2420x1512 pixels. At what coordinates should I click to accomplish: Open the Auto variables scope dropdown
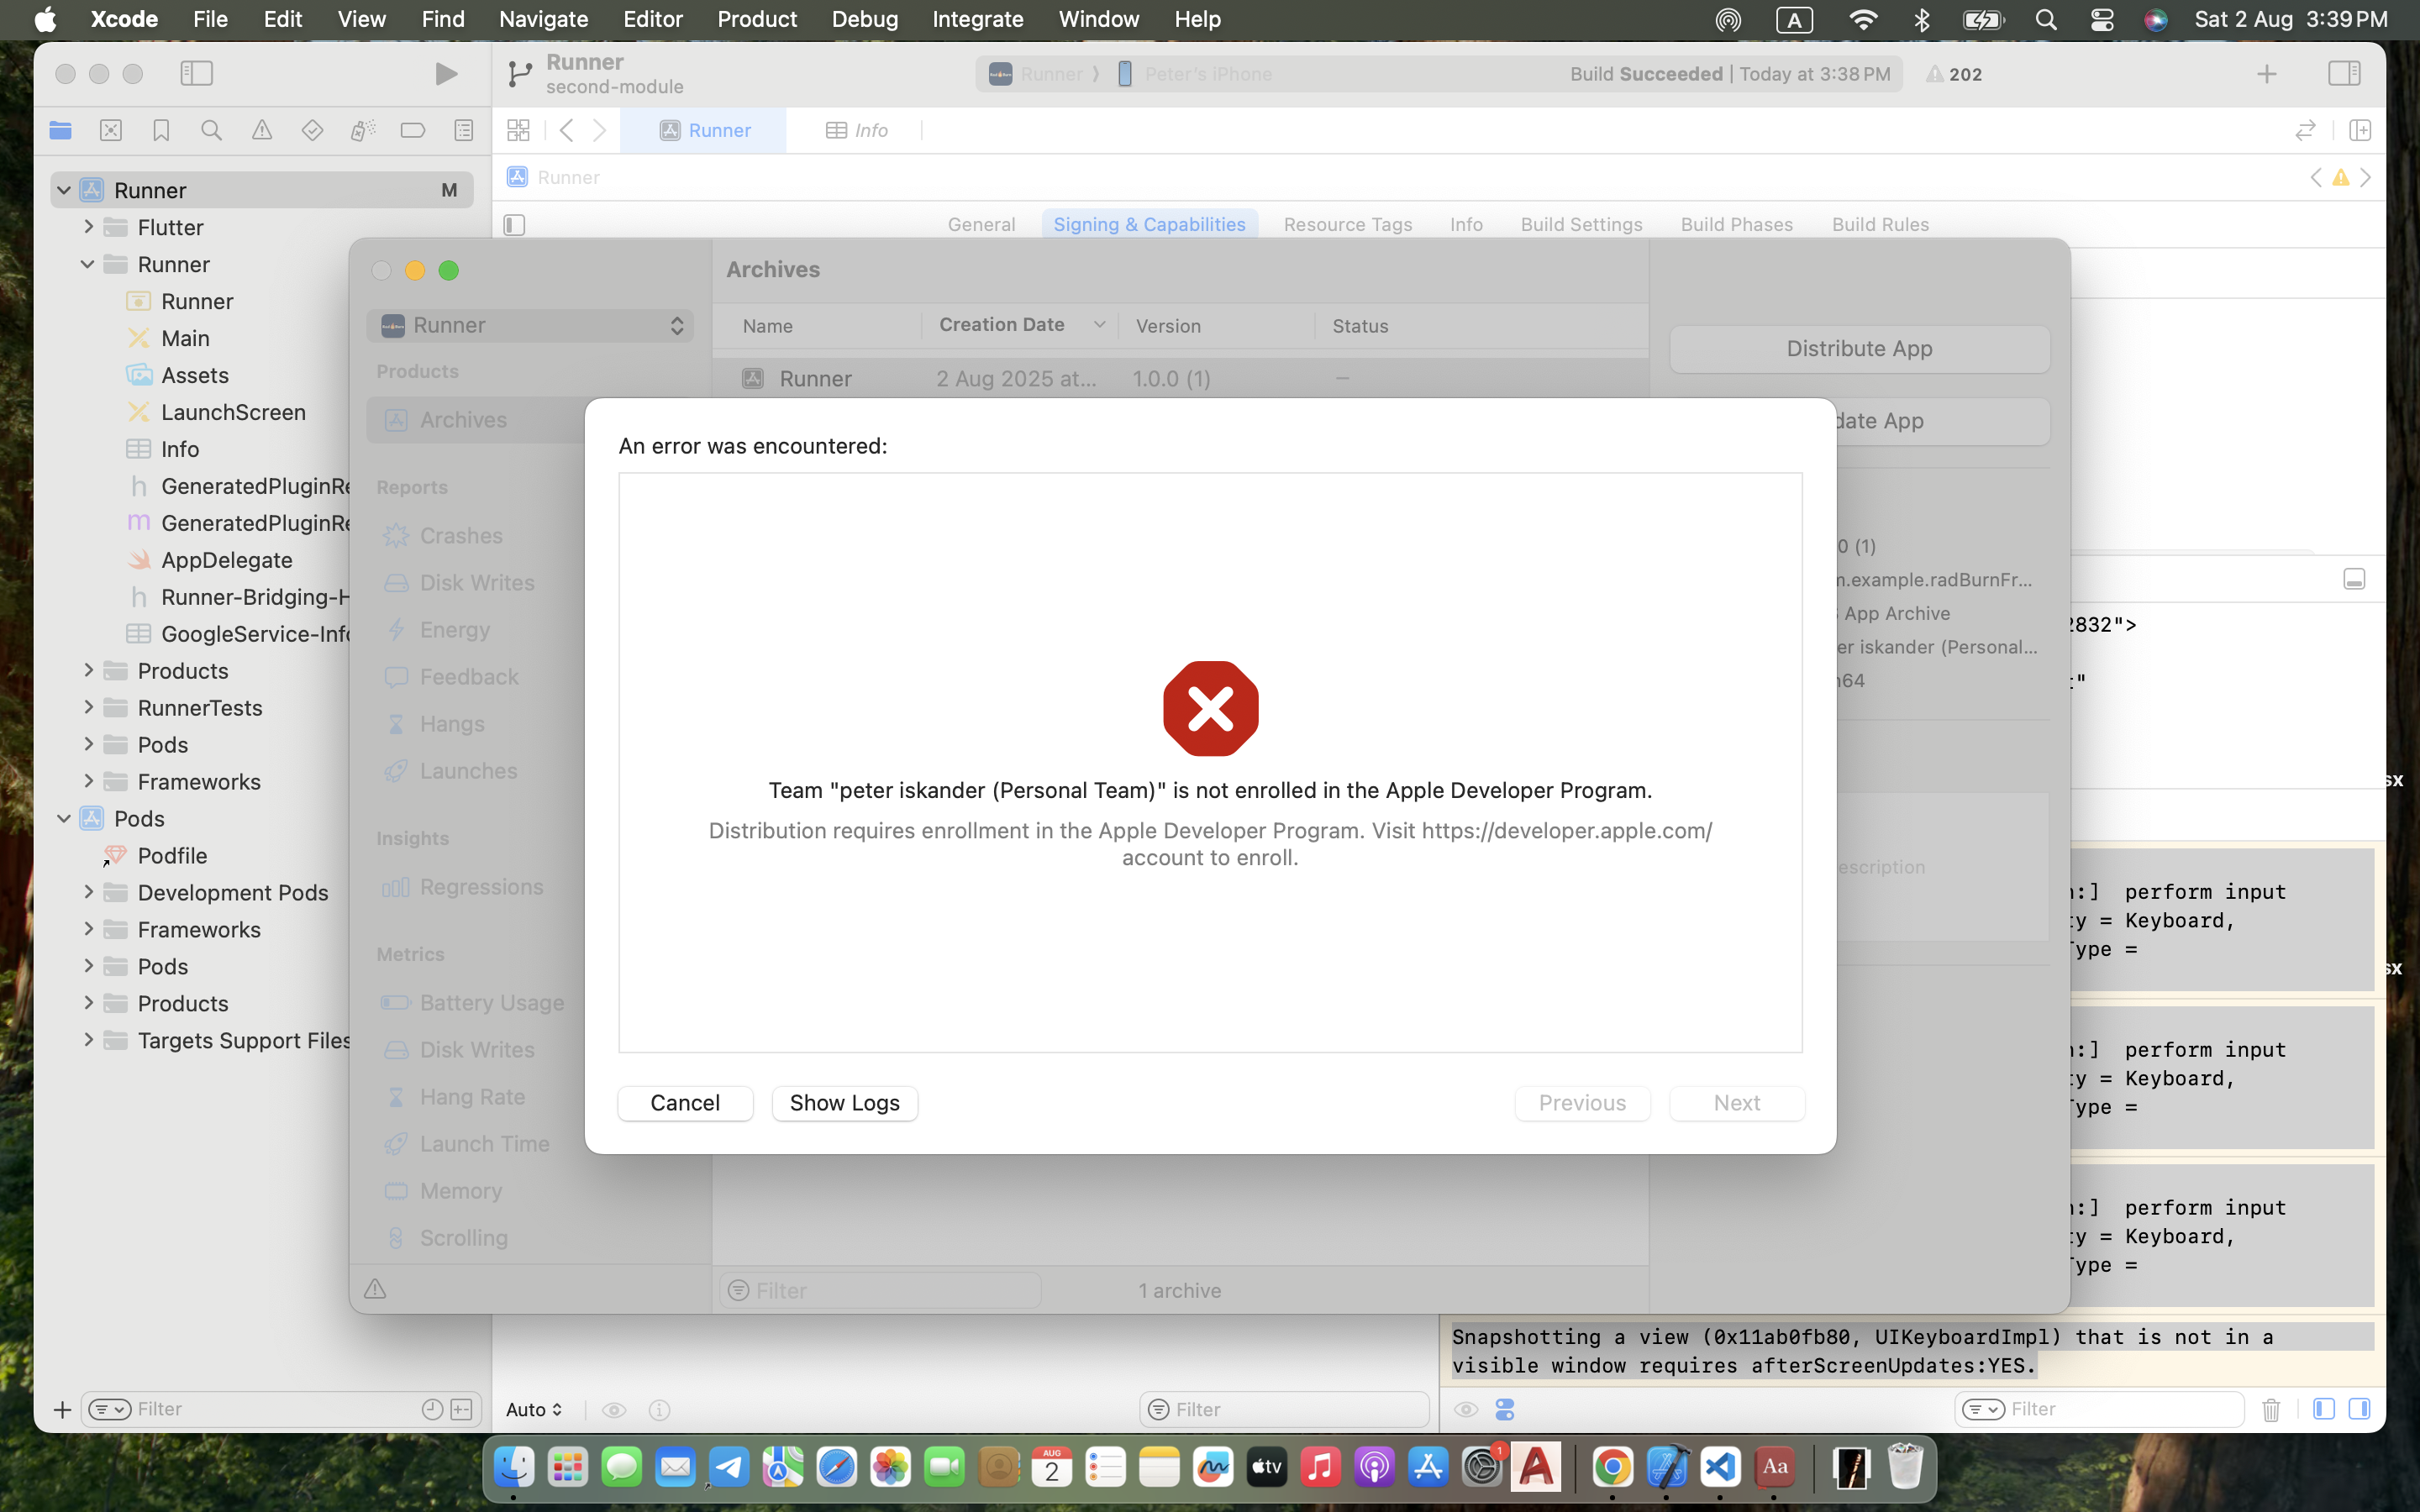point(534,1409)
